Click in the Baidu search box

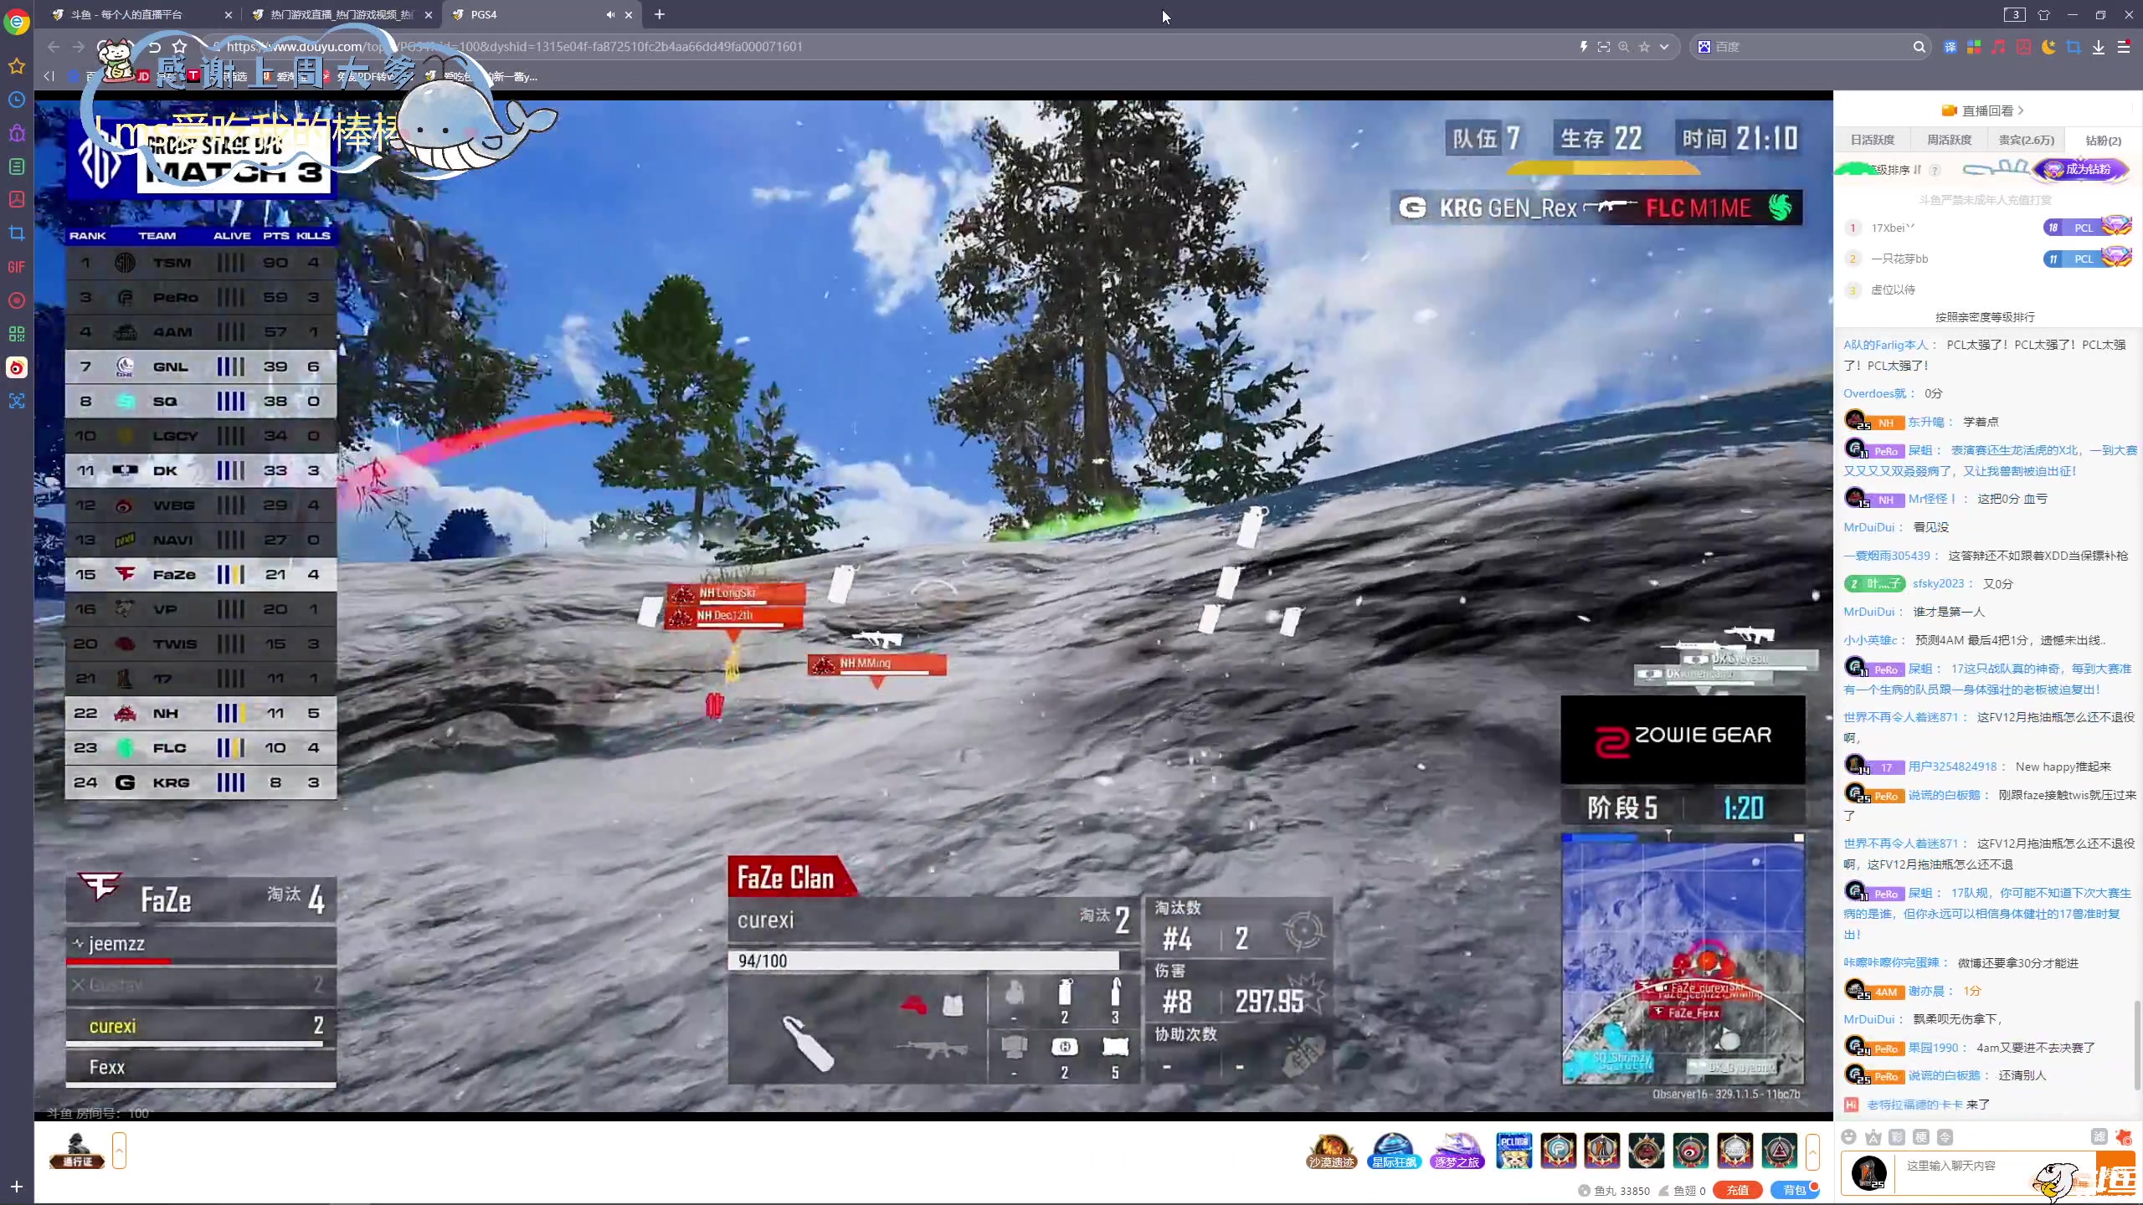1808,47
